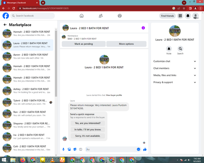Open Chrome three-dot menu
The image size is (204, 163).
(200, 8)
